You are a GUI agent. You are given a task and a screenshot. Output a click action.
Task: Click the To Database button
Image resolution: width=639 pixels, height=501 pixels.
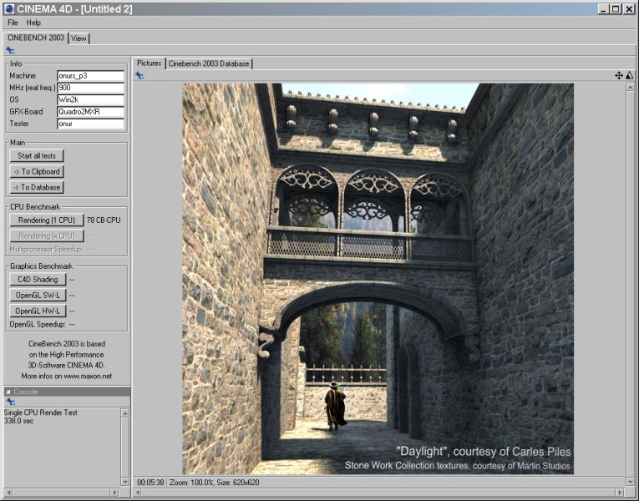pos(37,187)
